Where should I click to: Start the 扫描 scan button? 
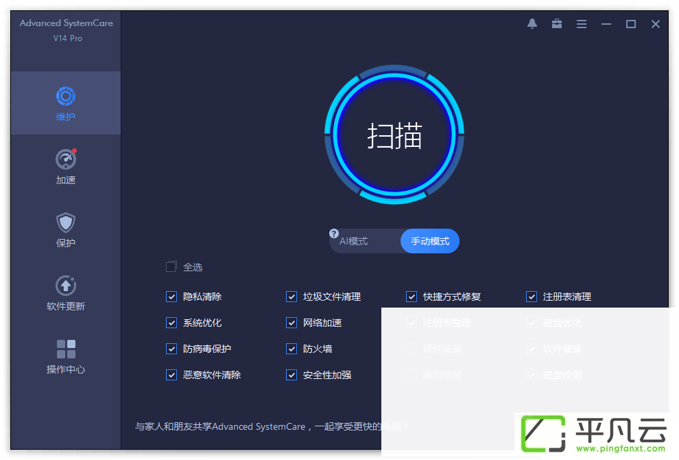394,135
